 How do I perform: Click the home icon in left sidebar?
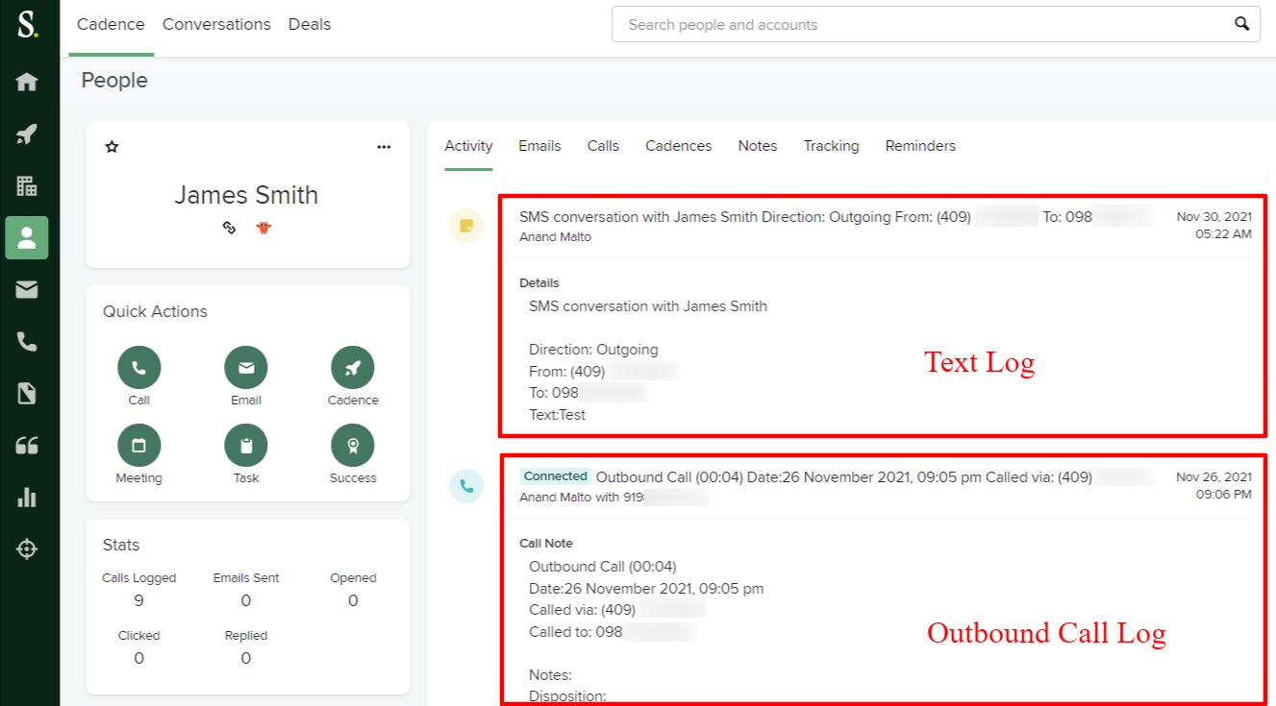[27, 82]
